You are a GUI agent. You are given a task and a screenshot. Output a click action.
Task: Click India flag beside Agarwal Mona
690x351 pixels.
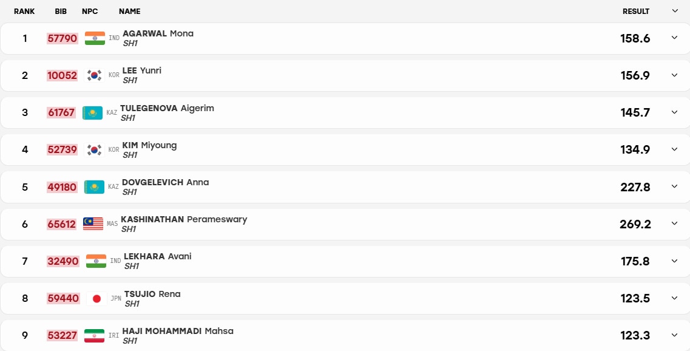pos(95,38)
